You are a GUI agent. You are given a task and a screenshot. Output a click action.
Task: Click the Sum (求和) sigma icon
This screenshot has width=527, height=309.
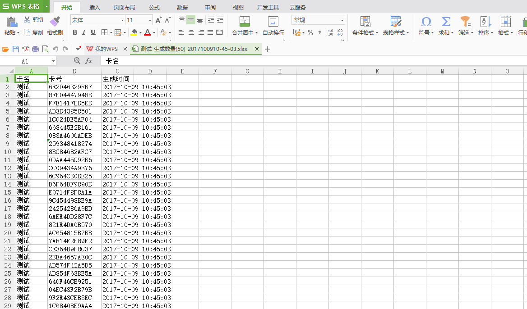(446, 22)
